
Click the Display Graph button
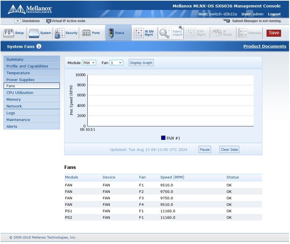click(141, 63)
